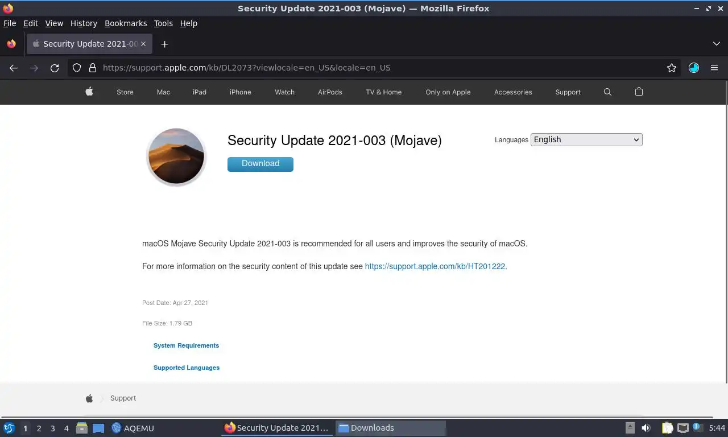Open the Lubuntu start menu icon
The image size is (728, 437).
[9, 428]
